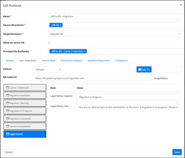Click the copy icon on Copy To button
The width and height of the screenshot is (185, 158).
click(x=140, y=69)
